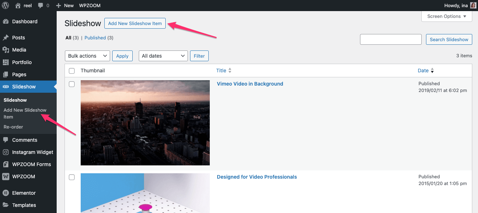Click the user avatar next to Howdy, ina
Screen dimensions: 478x213
(473, 5)
